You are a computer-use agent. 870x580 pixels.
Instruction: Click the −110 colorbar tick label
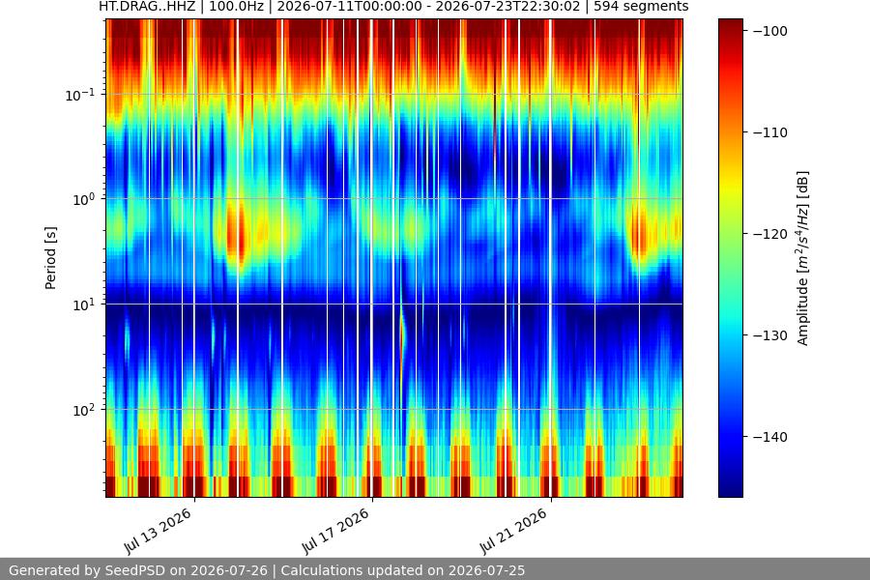point(770,132)
